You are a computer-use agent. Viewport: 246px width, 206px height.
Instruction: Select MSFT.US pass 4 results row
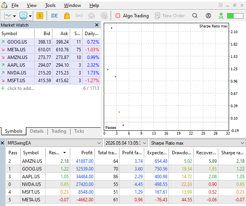126,192
